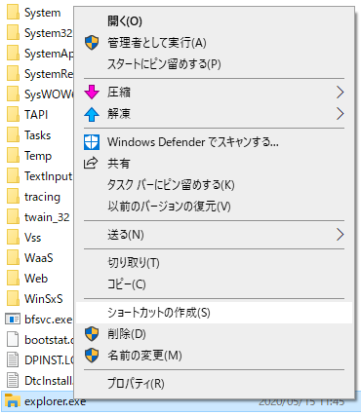Select the tracing folder name
Screen dimensions: 361x415
point(42,197)
